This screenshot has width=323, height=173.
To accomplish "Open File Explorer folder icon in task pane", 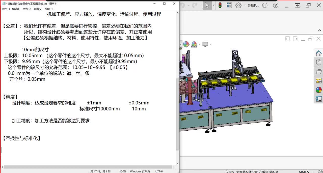I will [x=318, y=72].
